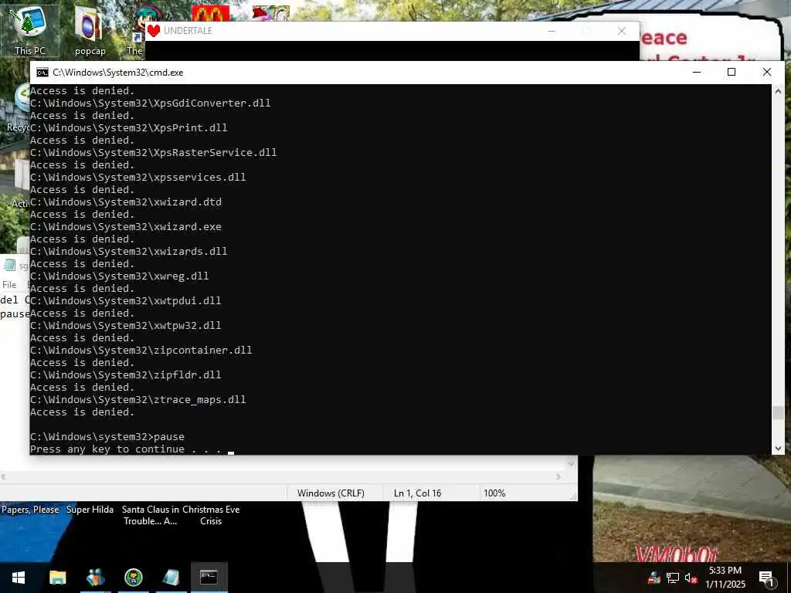
Task: Minimize the UNDERTALE window
Action: (x=552, y=31)
